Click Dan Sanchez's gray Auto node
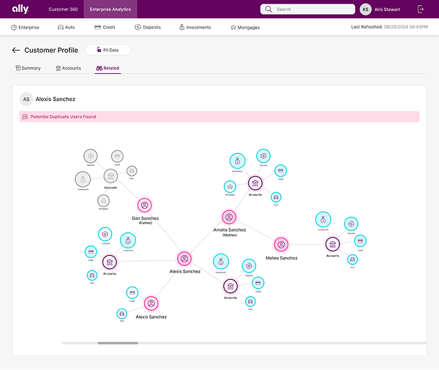 click(x=132, y=171)
